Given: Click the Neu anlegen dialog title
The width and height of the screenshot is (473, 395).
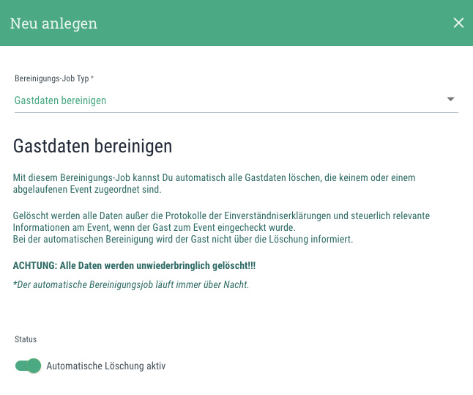Looking at the screenshot, I should tap(53, 23).
